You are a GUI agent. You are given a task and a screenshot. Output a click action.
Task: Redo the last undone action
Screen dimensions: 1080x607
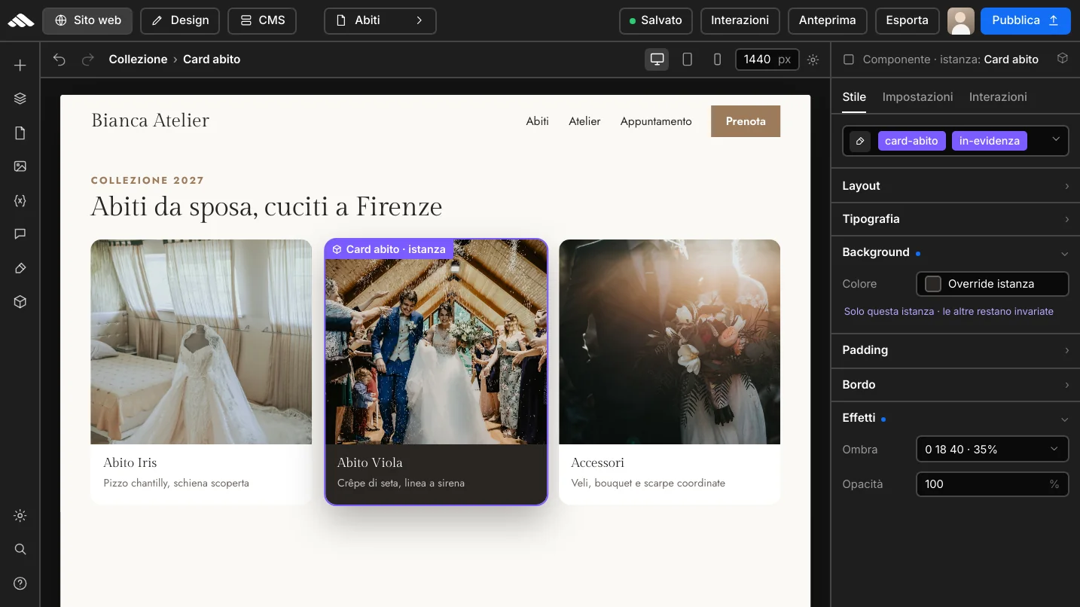tap(88, 59)
